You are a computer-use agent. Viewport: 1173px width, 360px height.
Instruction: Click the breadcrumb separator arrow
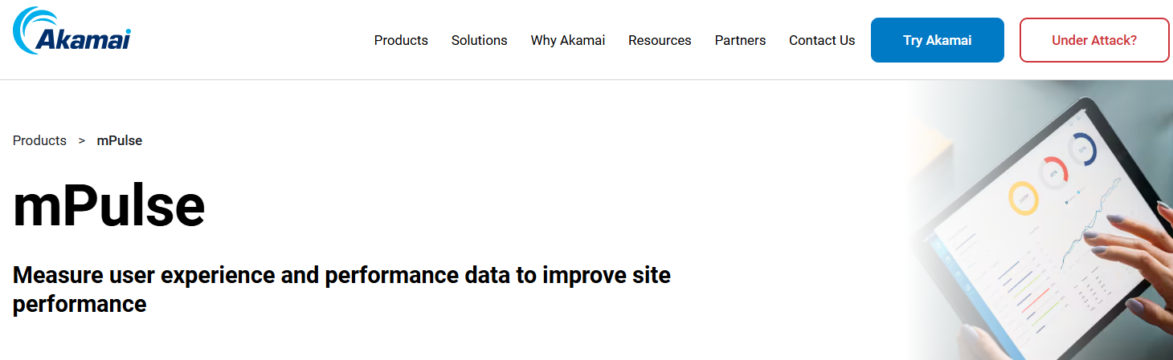coord(82,140)
